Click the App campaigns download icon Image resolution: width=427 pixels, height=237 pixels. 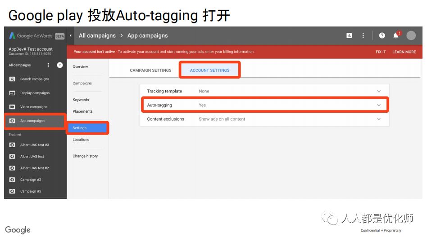(x=12, y=121)
